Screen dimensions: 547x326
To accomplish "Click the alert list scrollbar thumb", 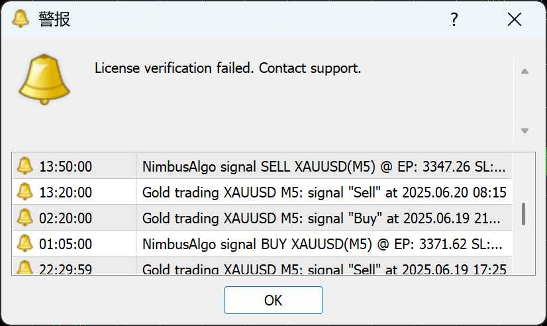I will click(x=523, y=214).
